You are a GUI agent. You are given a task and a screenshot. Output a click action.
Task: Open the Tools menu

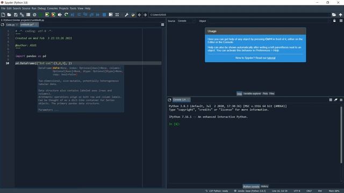[x=73, y=9]
